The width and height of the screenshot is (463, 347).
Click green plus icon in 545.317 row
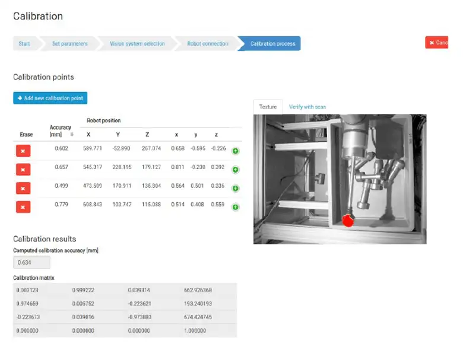(x=235, y=170)
